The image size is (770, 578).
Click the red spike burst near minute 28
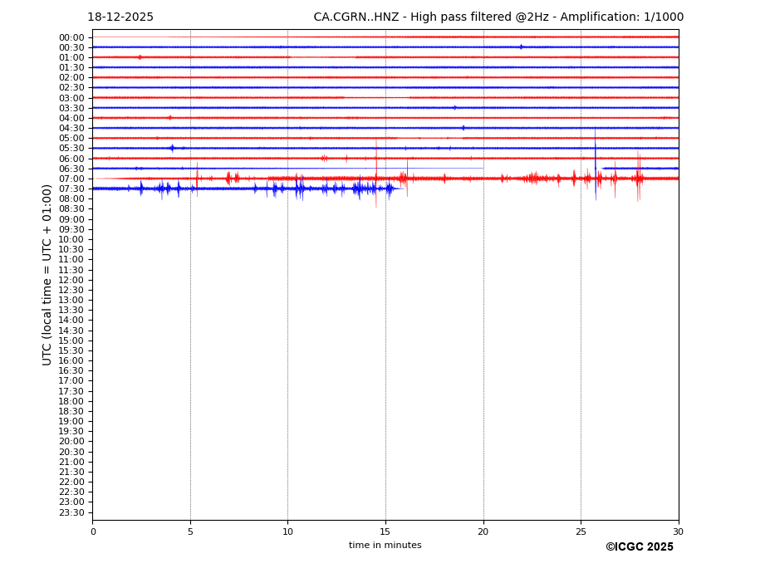click(x=638, y=176)
